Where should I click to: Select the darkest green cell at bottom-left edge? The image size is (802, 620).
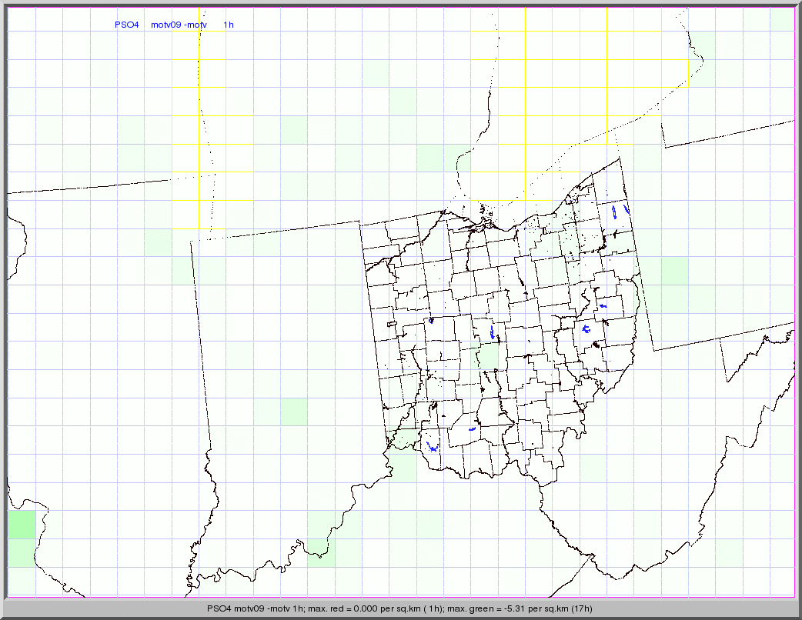pyautogui.click(x=22, y=524)
